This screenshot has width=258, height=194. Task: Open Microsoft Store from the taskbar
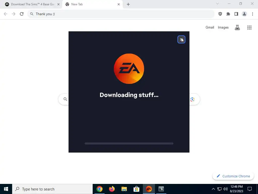pyautogui.click(x=136, y=189)
